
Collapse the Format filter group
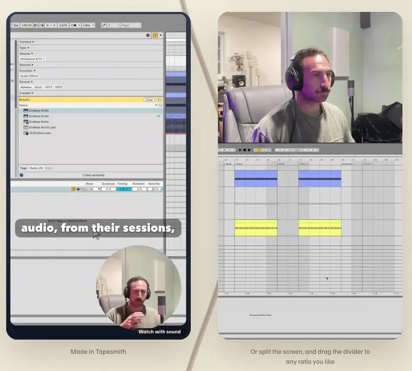click(x=26, y=82)
